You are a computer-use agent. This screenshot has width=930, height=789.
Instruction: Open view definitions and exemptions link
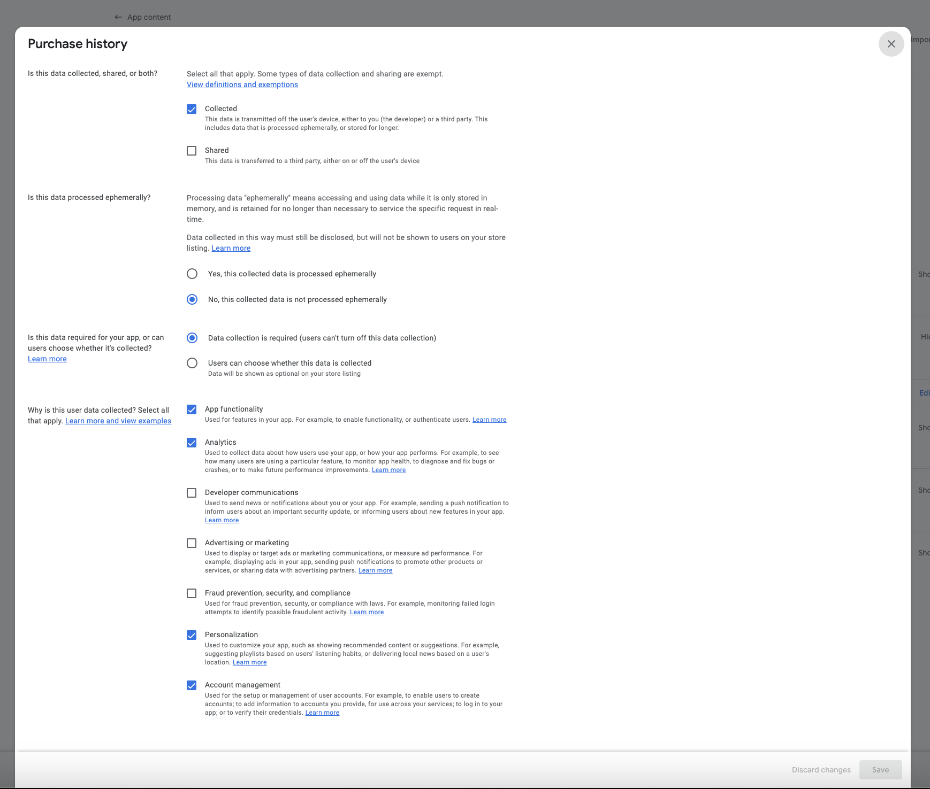point(242,84)
